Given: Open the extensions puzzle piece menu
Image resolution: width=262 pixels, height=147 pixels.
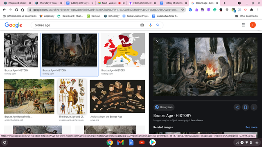Looking at the screenshot, I should pyautogui.click(x=251, y=10).
